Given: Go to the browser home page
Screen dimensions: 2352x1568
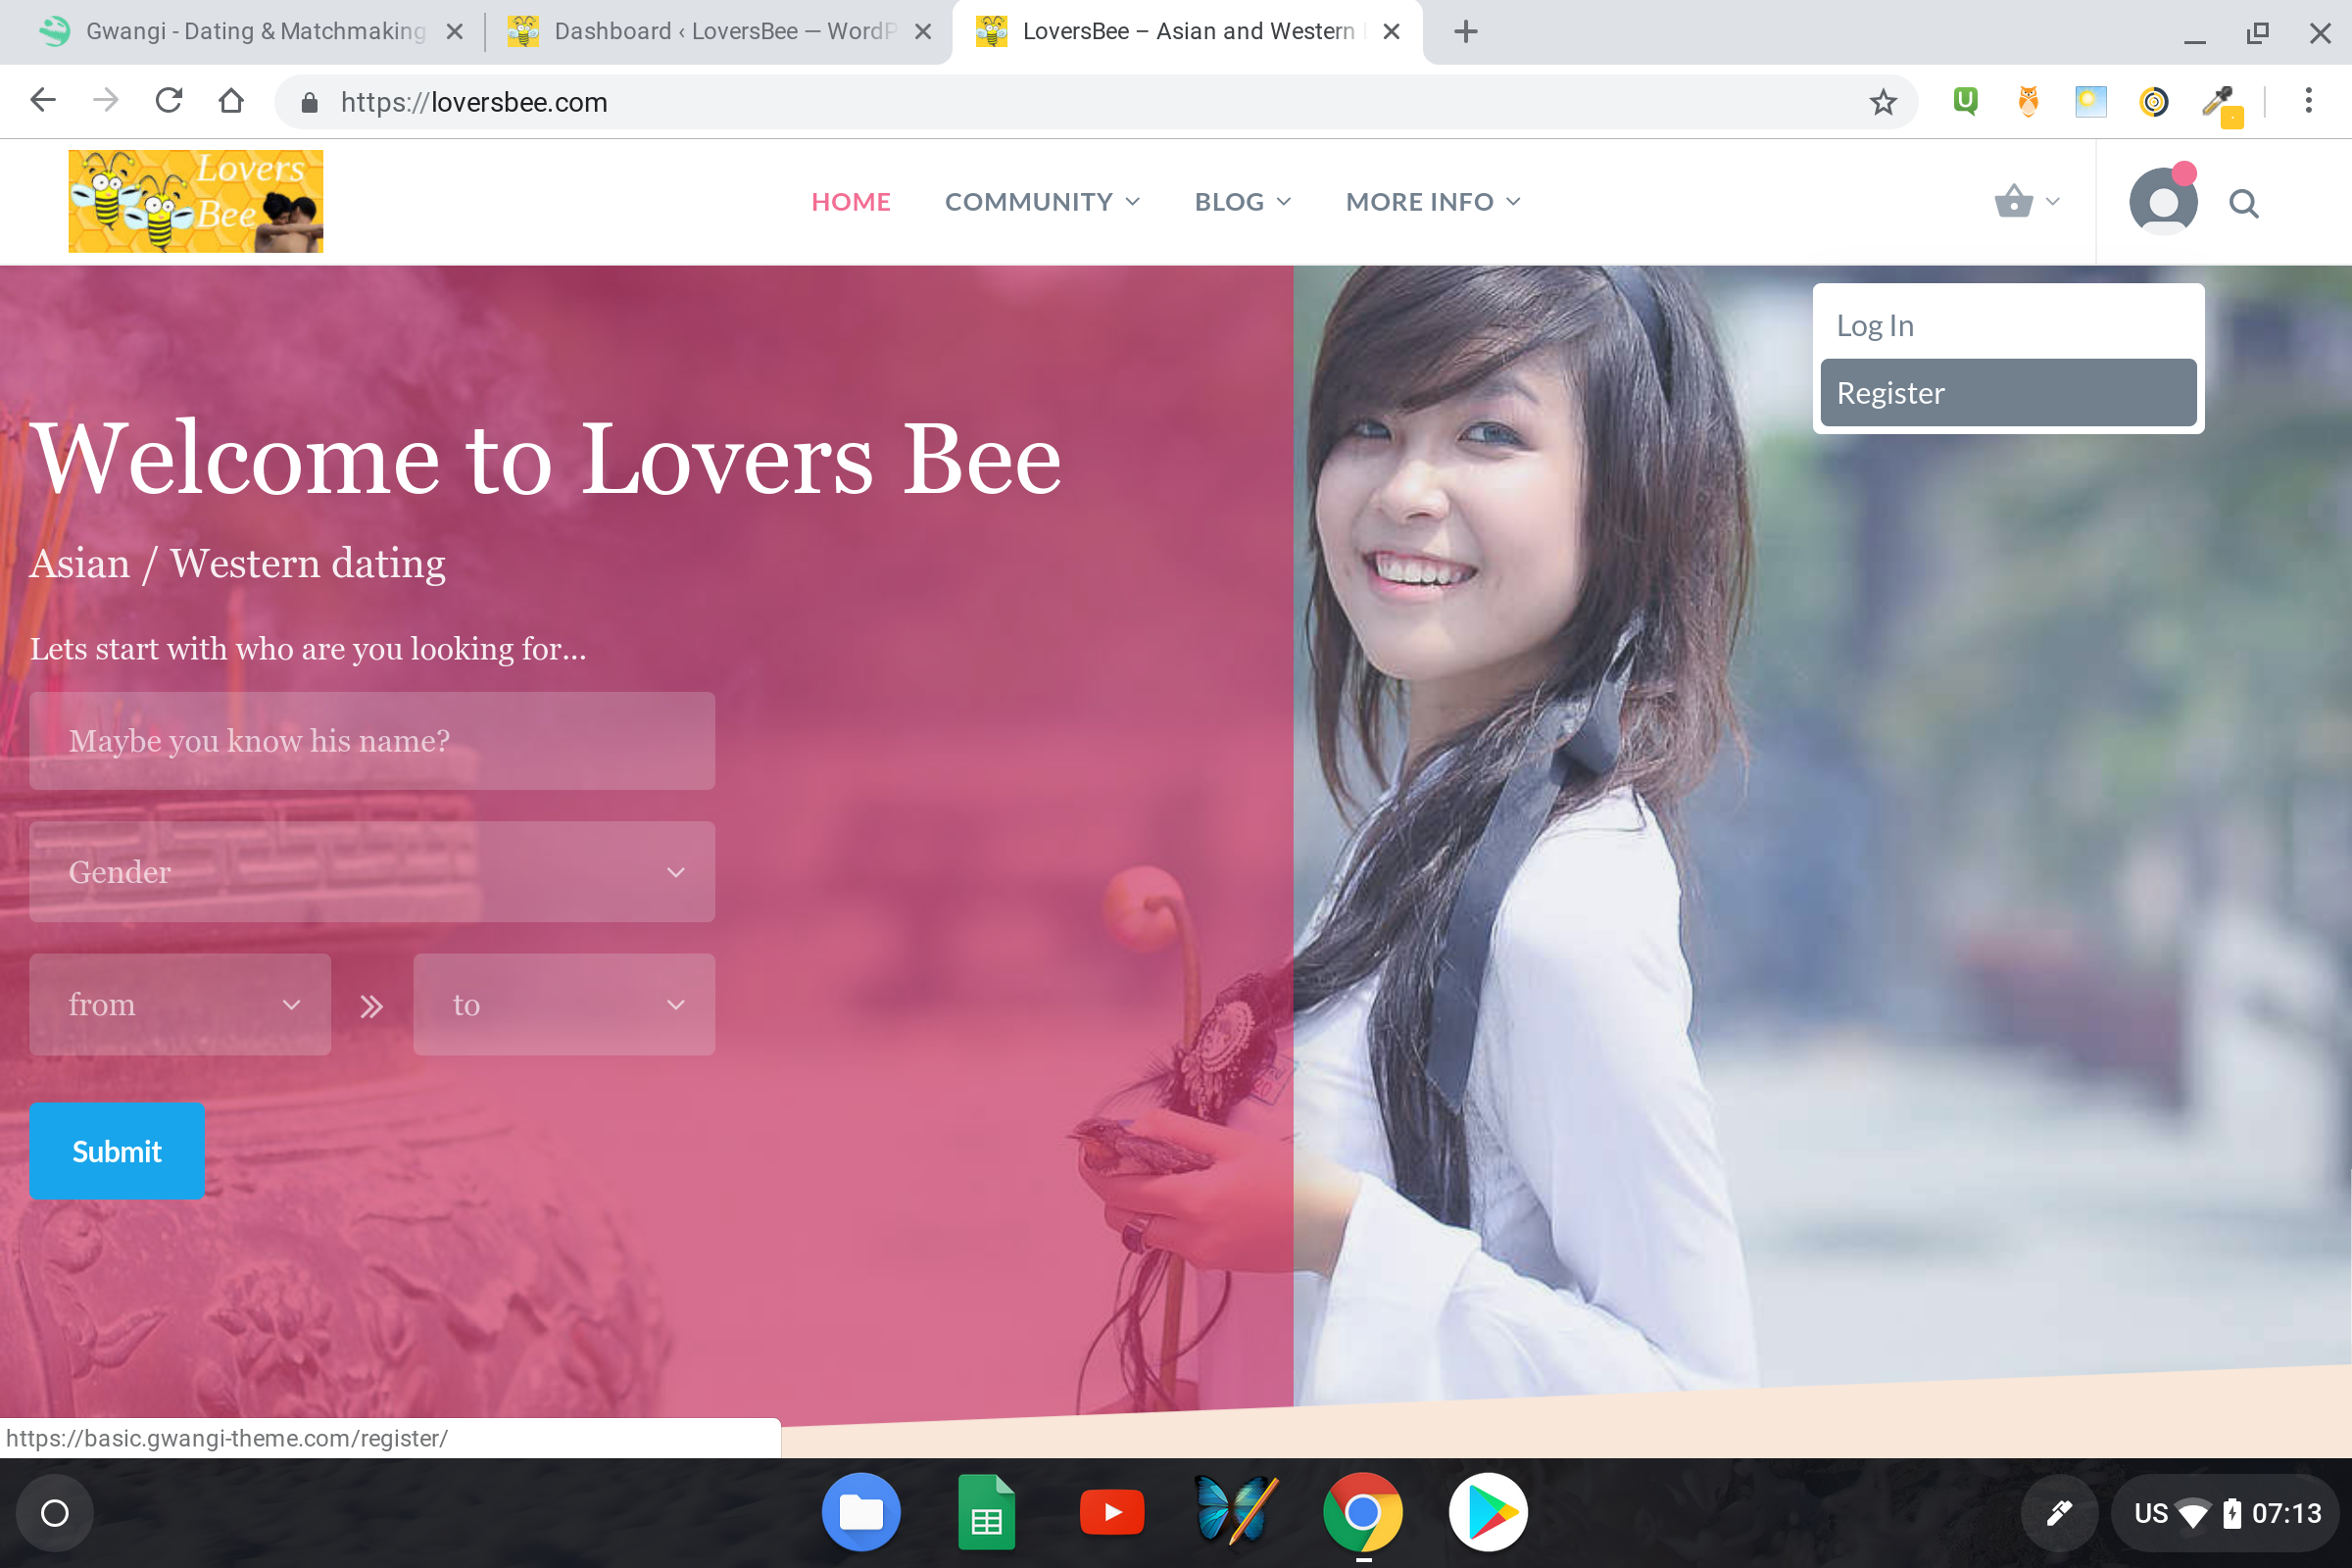Looking at the screenshot, I should tap(231, 101).
